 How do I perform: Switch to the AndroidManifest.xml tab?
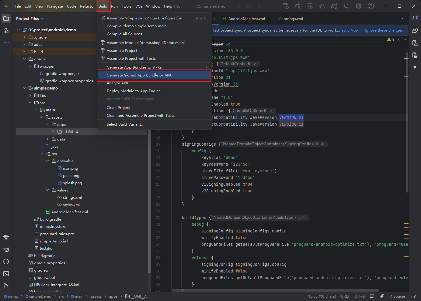tap(246, 19)
